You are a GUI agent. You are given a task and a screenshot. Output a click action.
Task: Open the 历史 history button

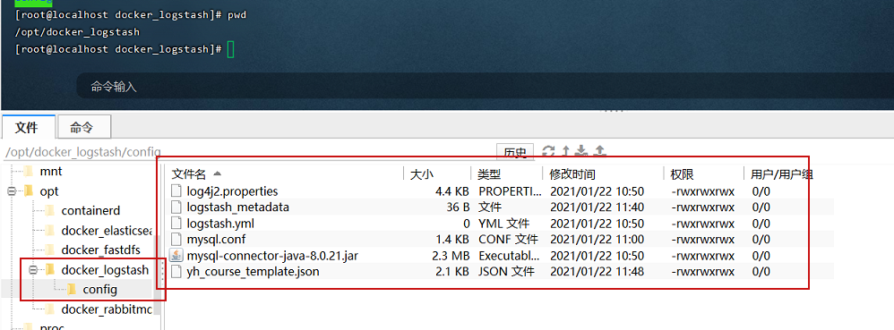tap(515, 152)
